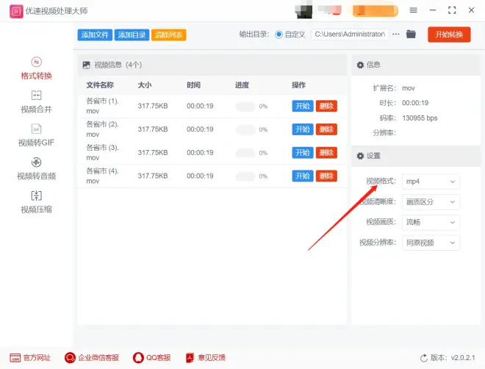Open the 企业微信客服 link
The image size is (485, 369).
(x=92, y=358)
